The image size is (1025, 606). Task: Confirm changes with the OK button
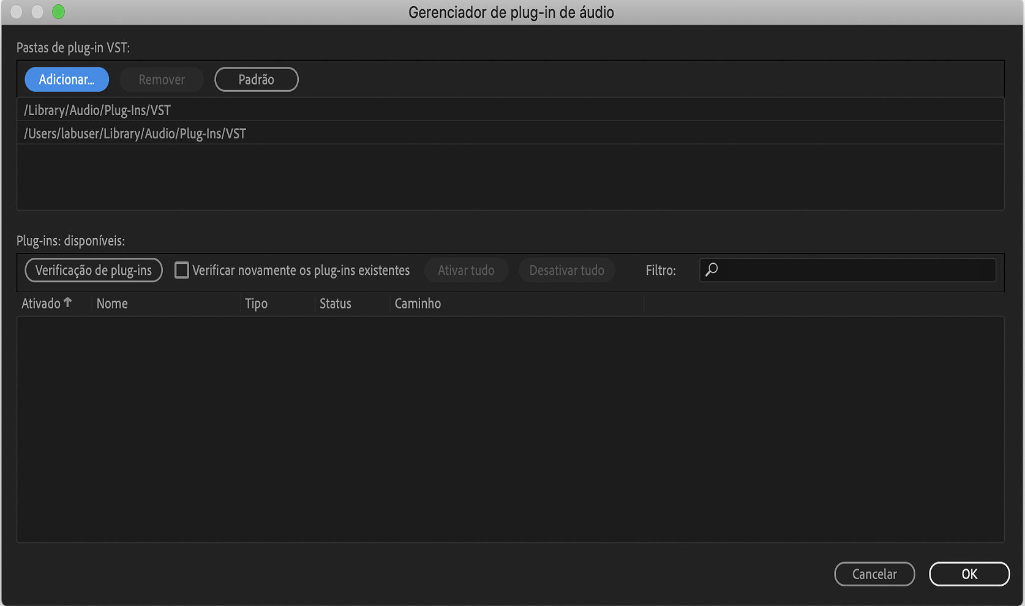[969, 574]
